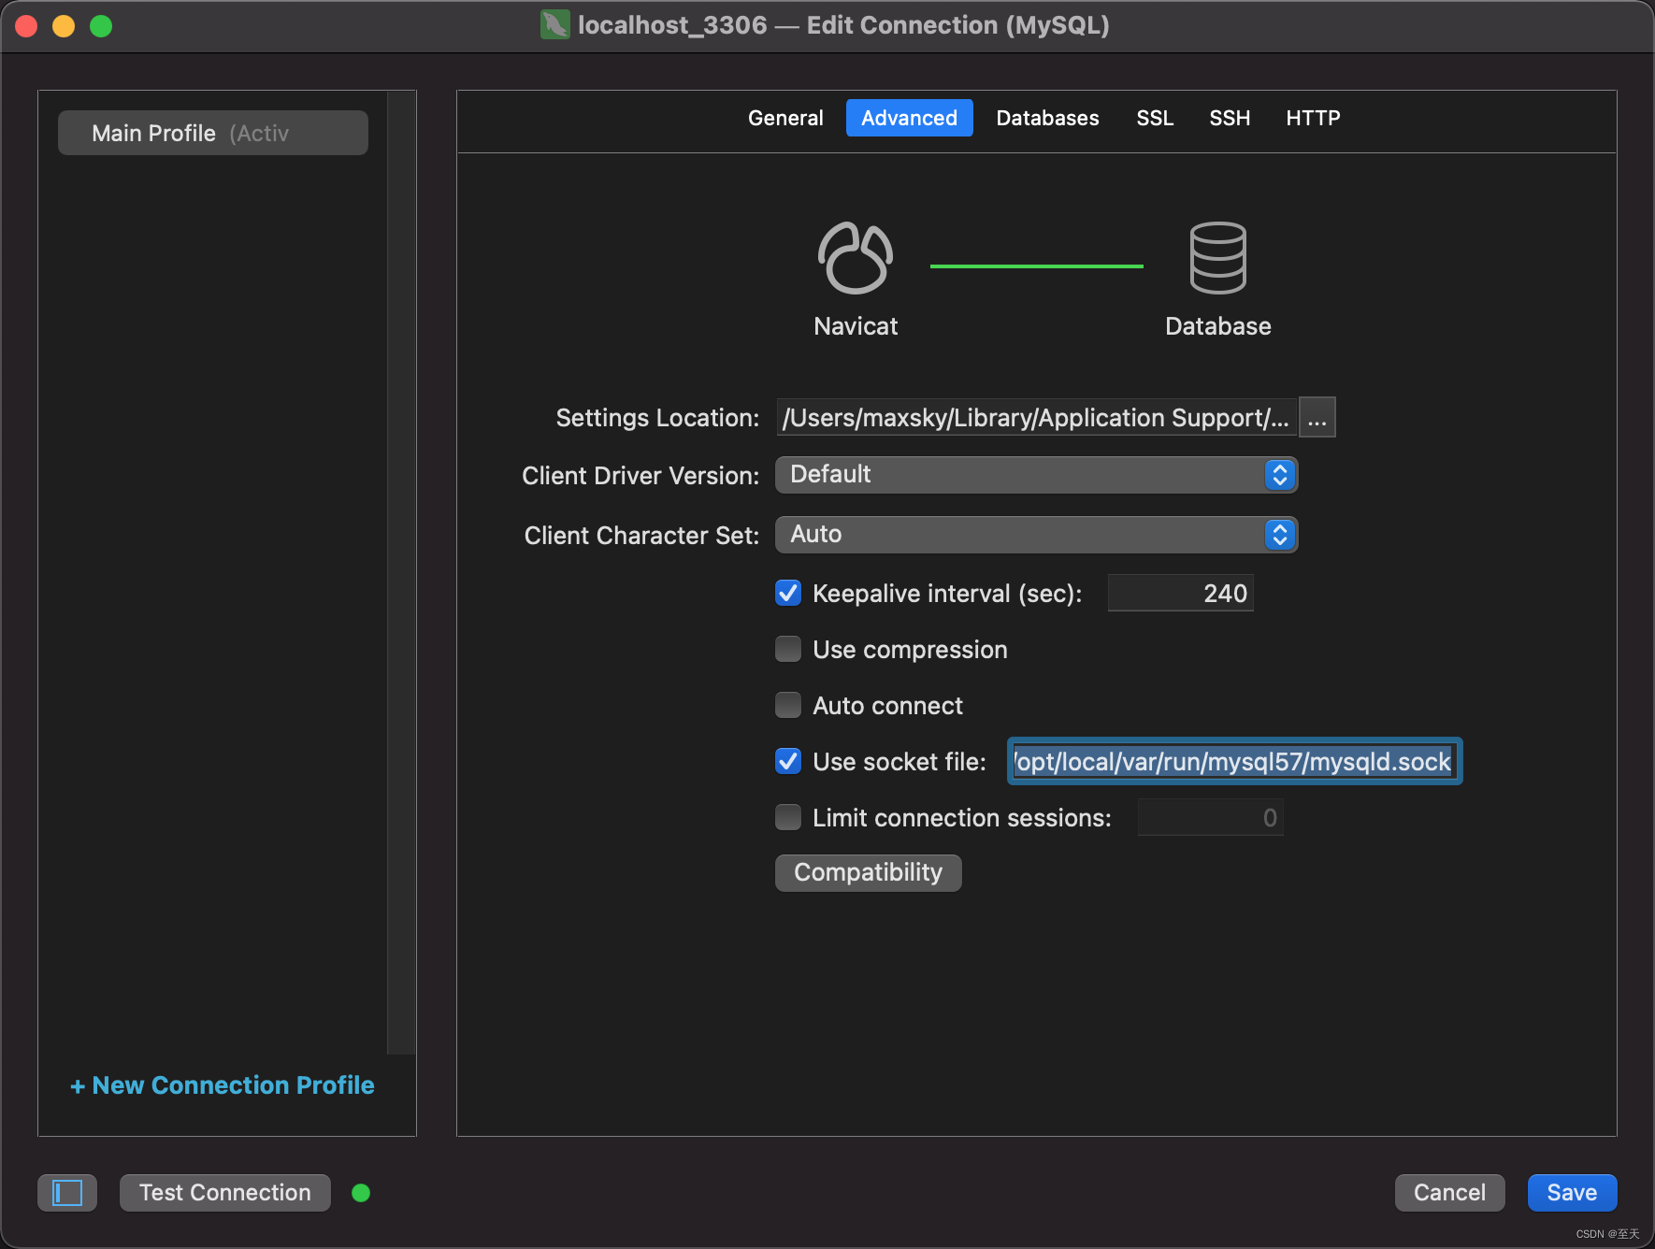Enable Limit connection sessions

(788, 817)
